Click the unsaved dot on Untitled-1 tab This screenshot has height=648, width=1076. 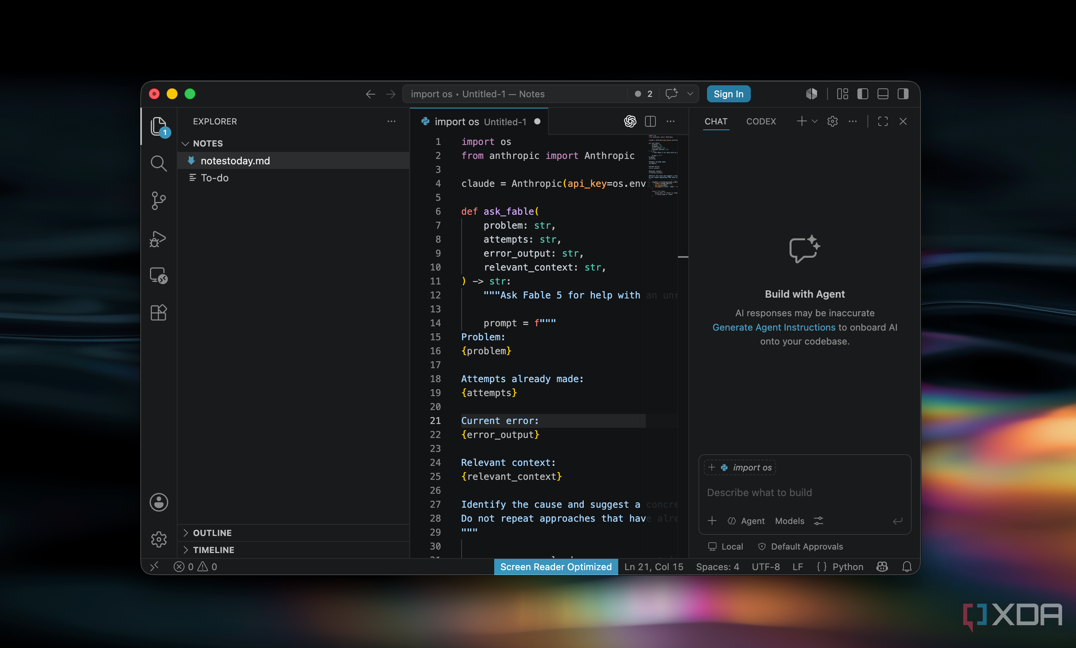(x=538, y=121)
